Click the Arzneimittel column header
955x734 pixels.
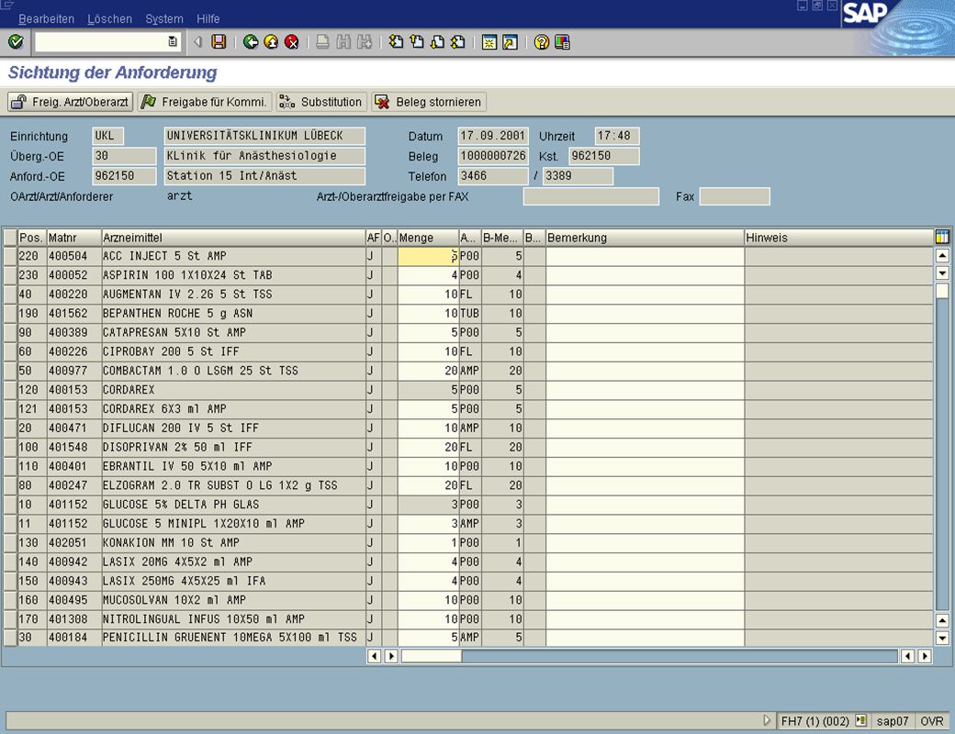(x=232, y=238)
